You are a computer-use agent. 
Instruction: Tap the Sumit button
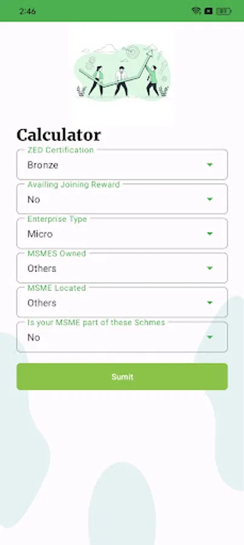pos(122,377)
